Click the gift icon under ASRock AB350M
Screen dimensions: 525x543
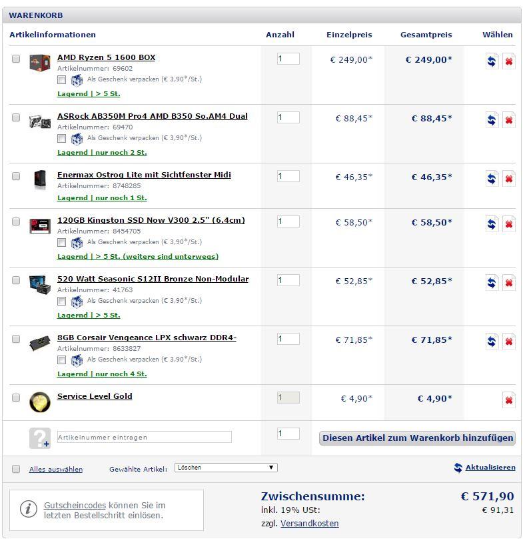(x=77, y=139)
